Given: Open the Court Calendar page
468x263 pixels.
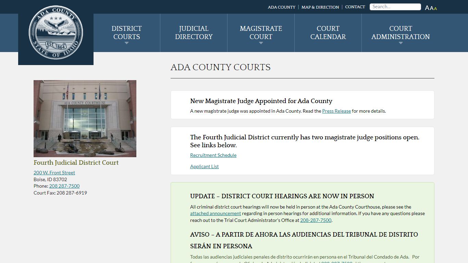Looking at the screenshot, I should (328, 33).
